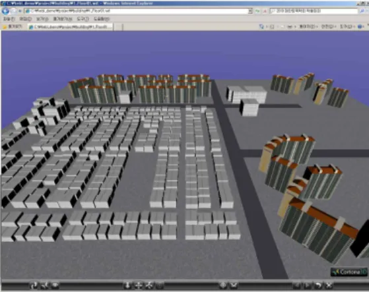Open the Edit (편집) menu
369x292 pixels.
(x=25, y=19)
